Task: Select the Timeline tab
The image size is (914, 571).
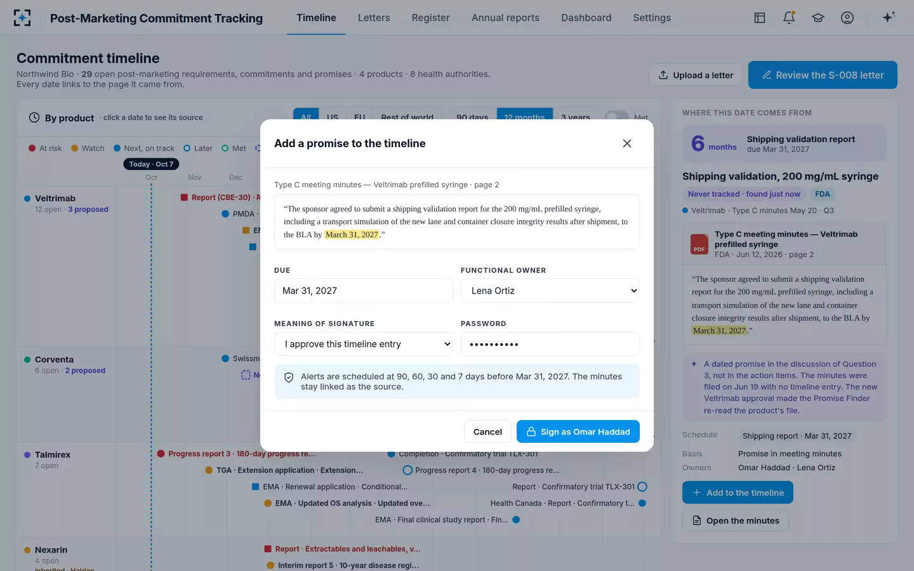Action: pos(316,18)
